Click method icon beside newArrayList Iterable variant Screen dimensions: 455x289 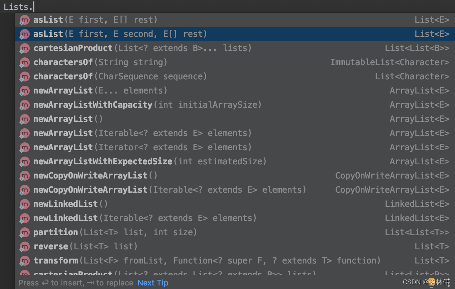(24, 133)
